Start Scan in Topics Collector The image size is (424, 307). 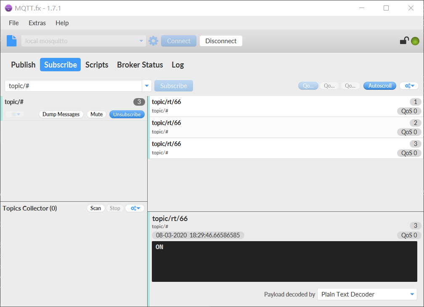point(96,208)
